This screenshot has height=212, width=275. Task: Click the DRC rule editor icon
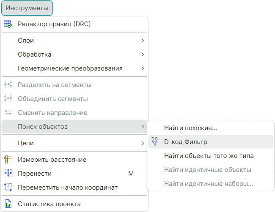8,24
